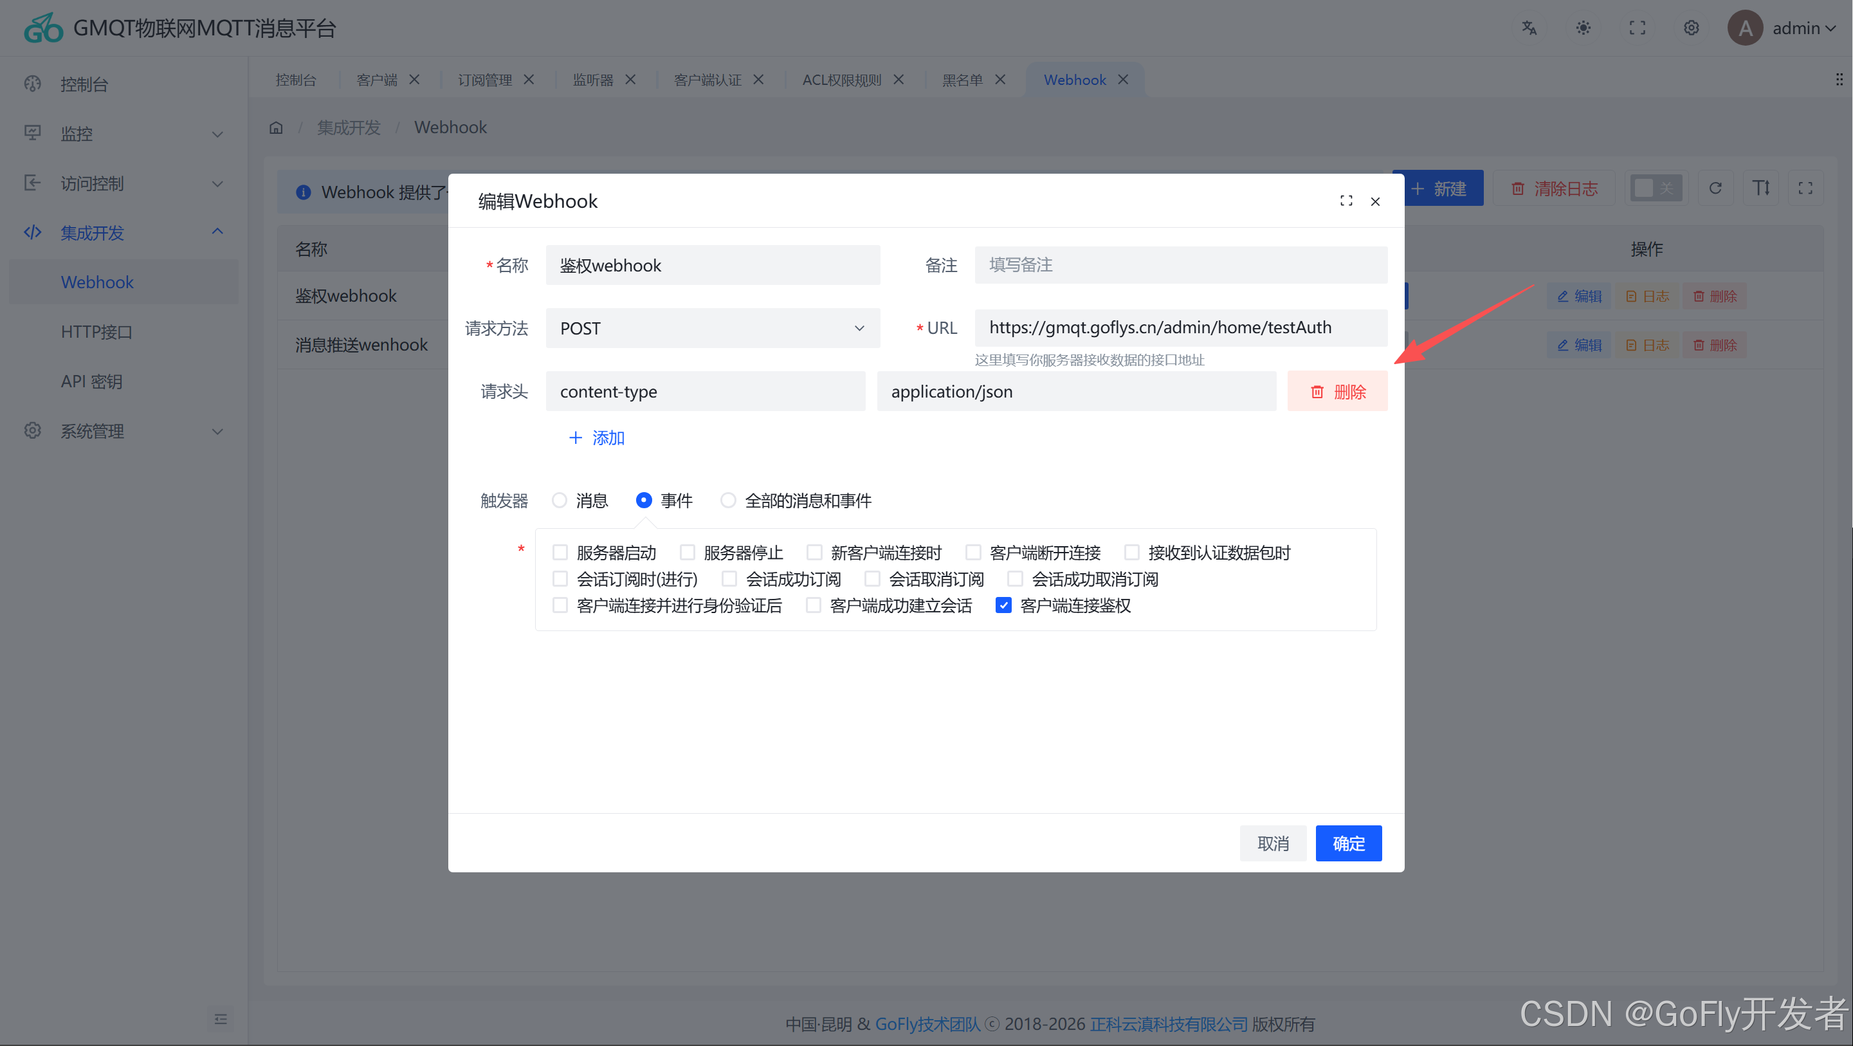Switch to the 监听器 tab
The height and width of the screenshot is (1046, 1853).
pos(593,80)
